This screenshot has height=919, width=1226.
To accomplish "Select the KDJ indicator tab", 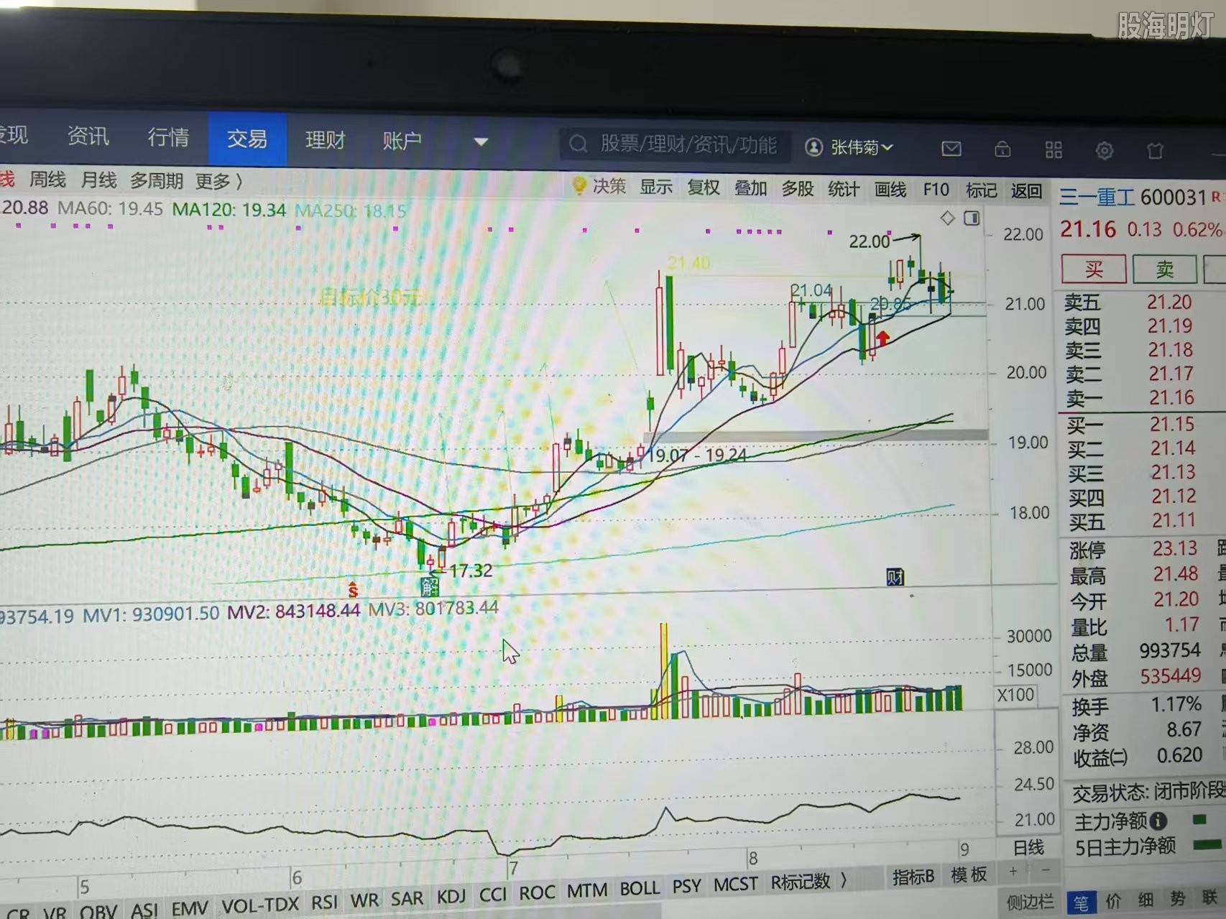I will pyautogui.click(x=451, y=897).
